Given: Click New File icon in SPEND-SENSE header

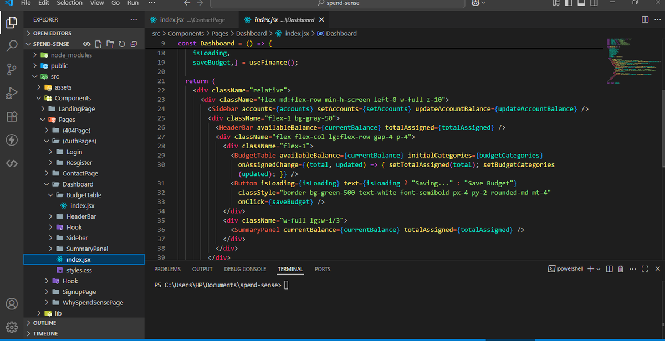Looking at the screenshot, I should [99, 44].
